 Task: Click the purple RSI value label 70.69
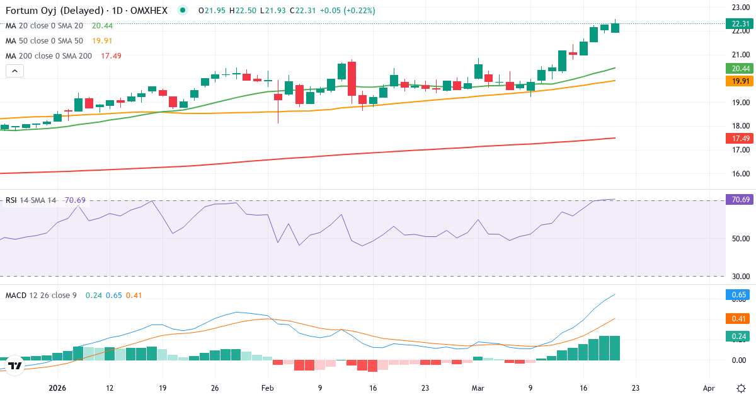(738, 199)
